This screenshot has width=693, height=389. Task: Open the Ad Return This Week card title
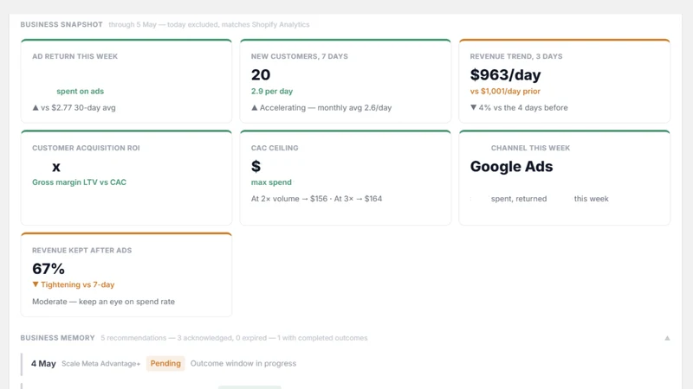click(74, 56)
